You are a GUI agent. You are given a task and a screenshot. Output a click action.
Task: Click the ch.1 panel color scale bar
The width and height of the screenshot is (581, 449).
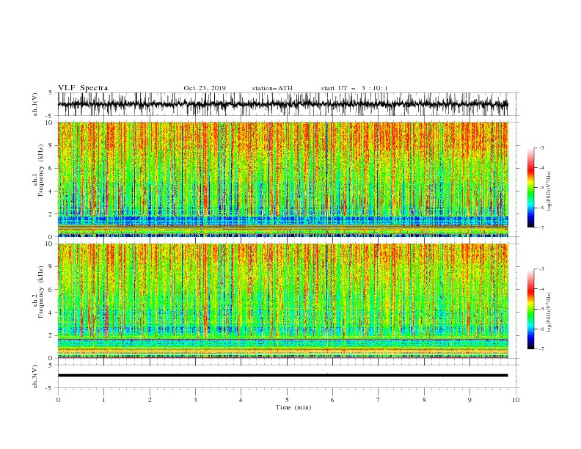(531, 188)
